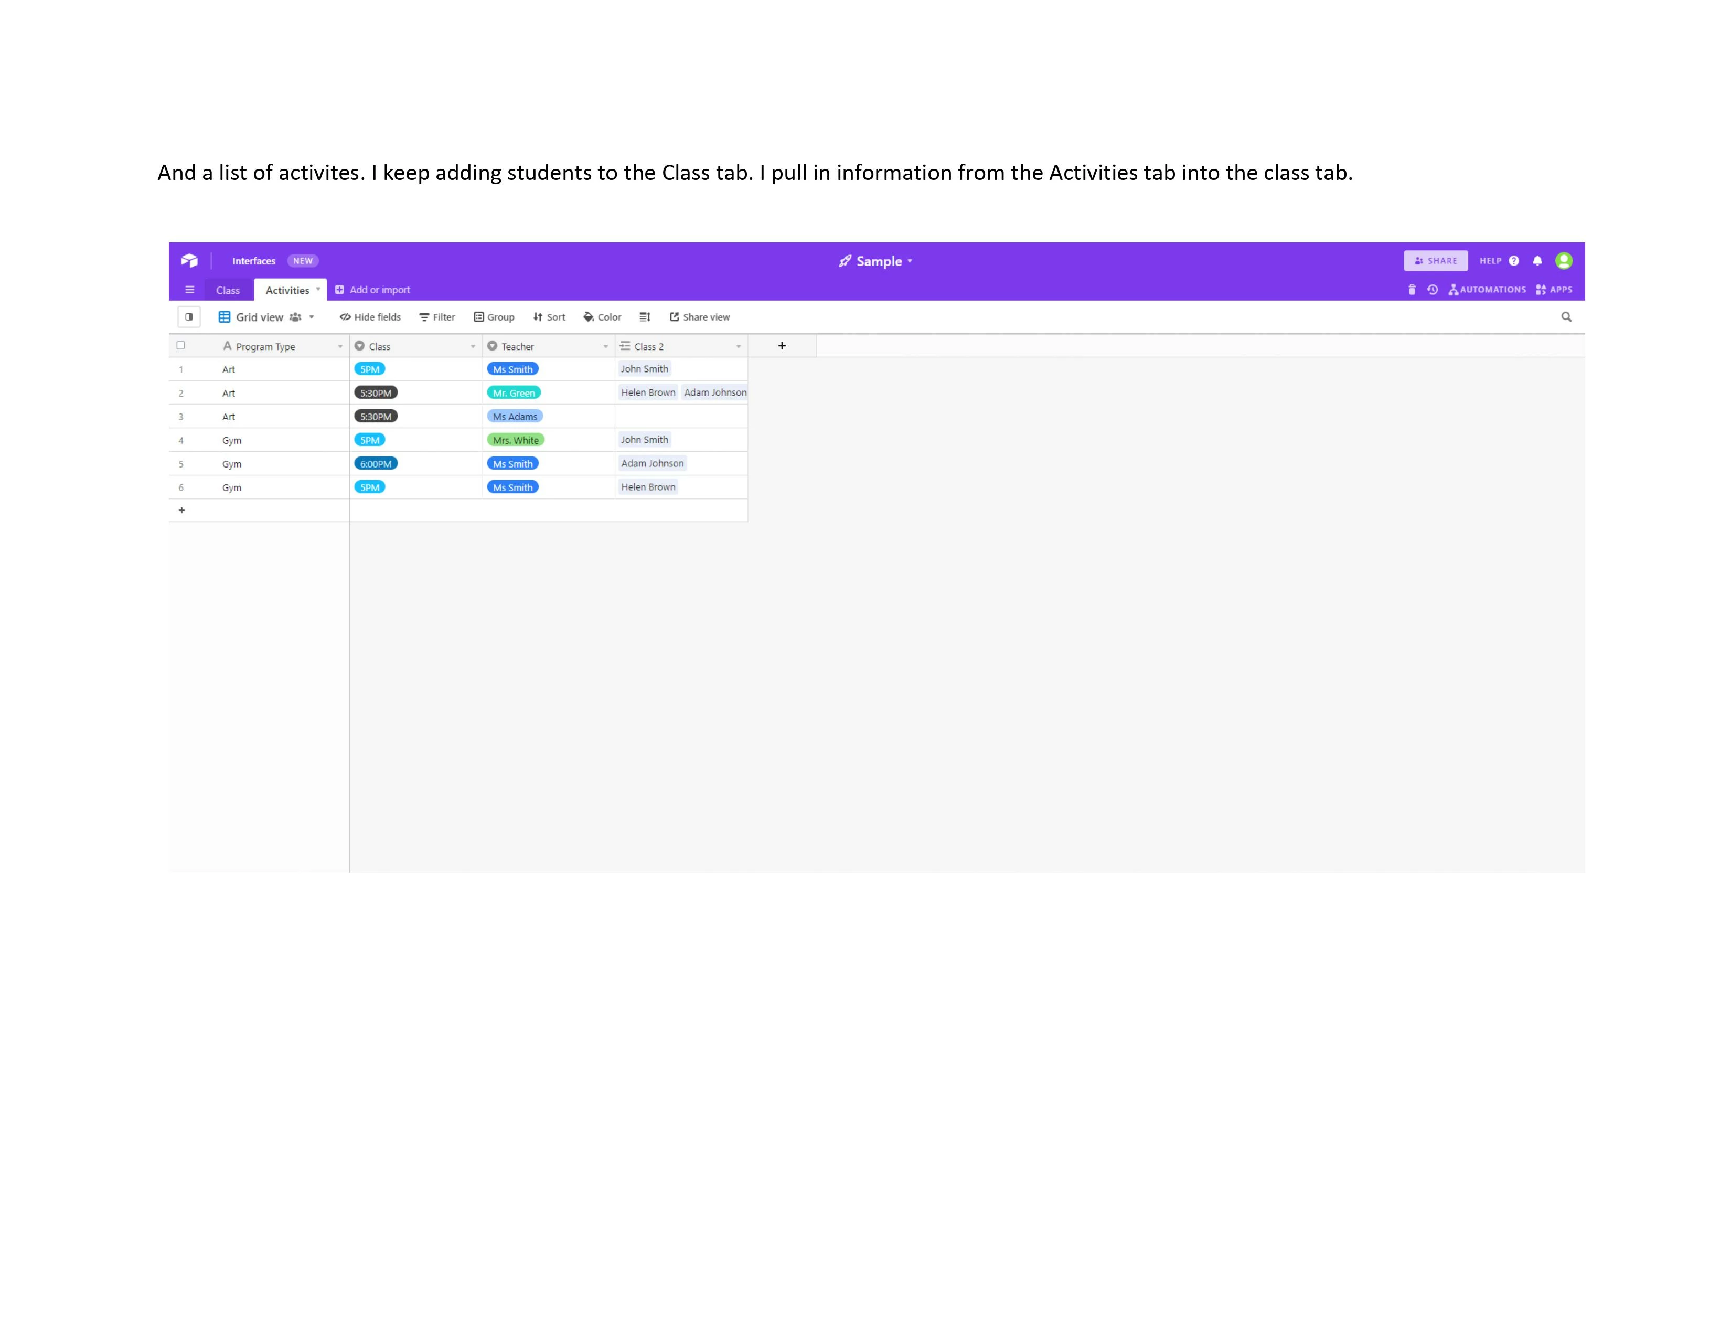
Task: Select the Activities table tab
Action: point(287,290)
